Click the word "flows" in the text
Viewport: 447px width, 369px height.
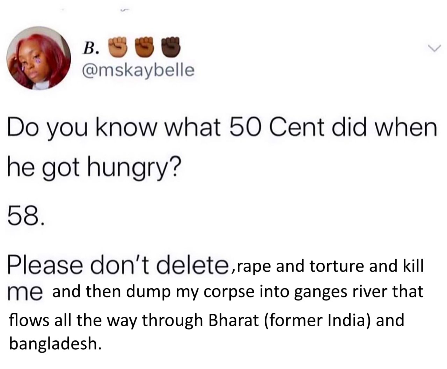[x=29, y=320]
